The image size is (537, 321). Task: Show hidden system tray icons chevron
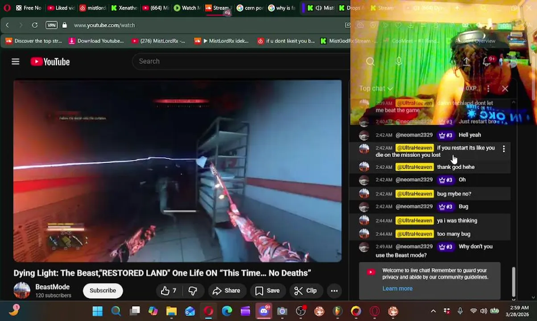click(433, 311)
